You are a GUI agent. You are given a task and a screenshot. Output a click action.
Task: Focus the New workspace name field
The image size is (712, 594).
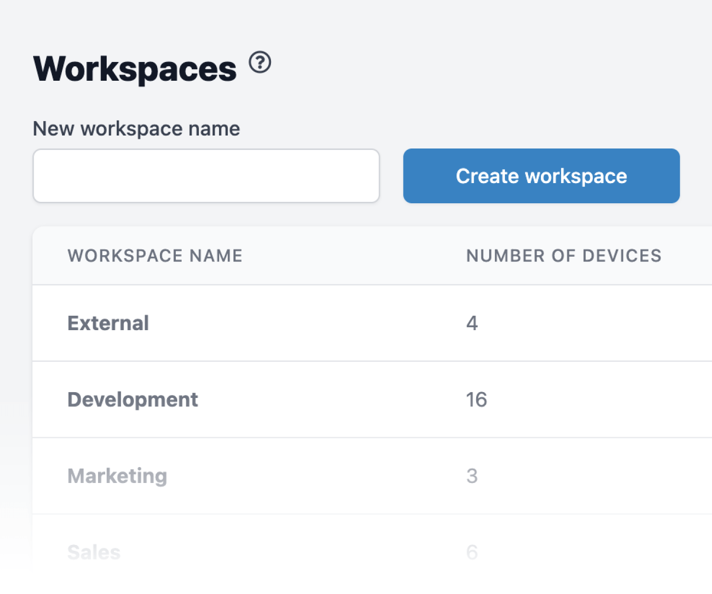(x=206, y=176)
